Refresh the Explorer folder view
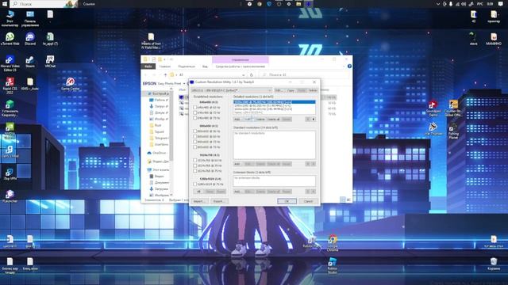This screenshot has height=285, width=508. pos(252,75)
